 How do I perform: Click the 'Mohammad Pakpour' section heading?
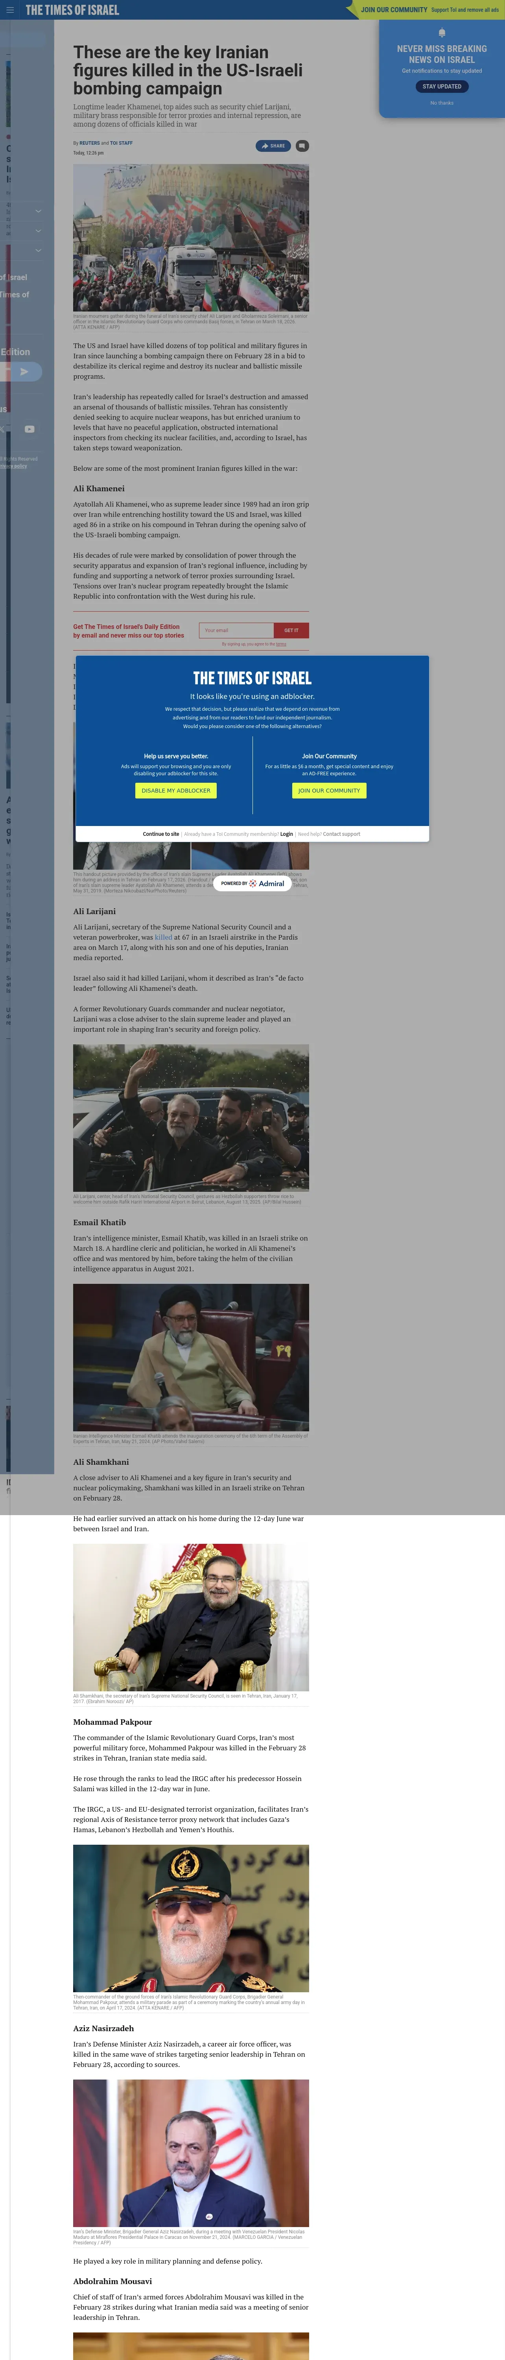[x=113, y=1722]
